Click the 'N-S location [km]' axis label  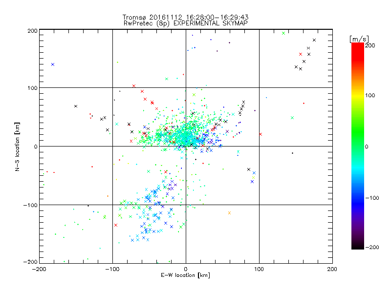pyautogui.click(x=17, y=146)
